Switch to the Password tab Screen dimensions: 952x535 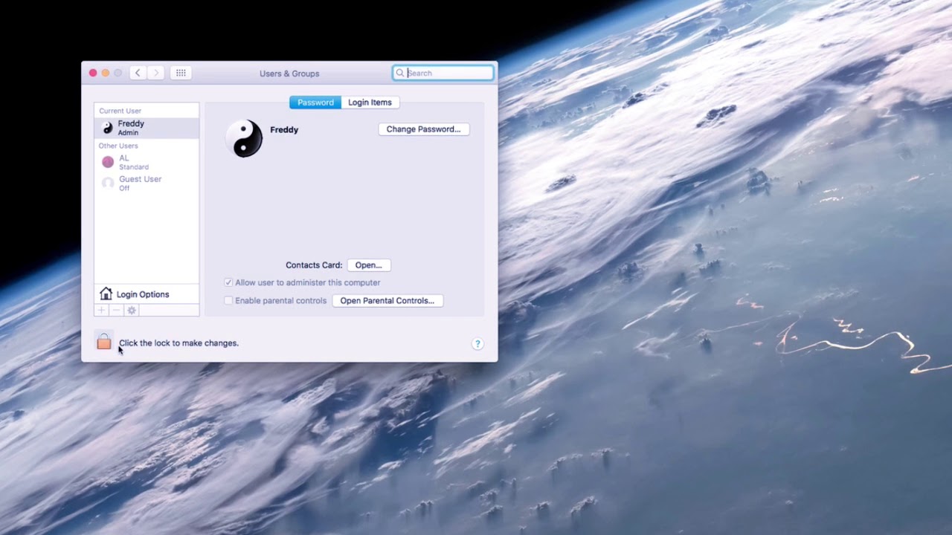click(x=315, y=103)
